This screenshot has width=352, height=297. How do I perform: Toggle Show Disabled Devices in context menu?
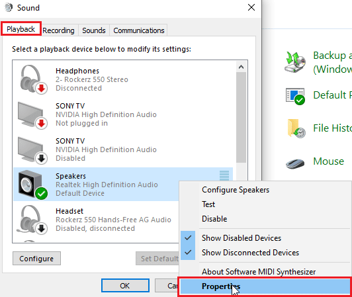tap(265, 238)
